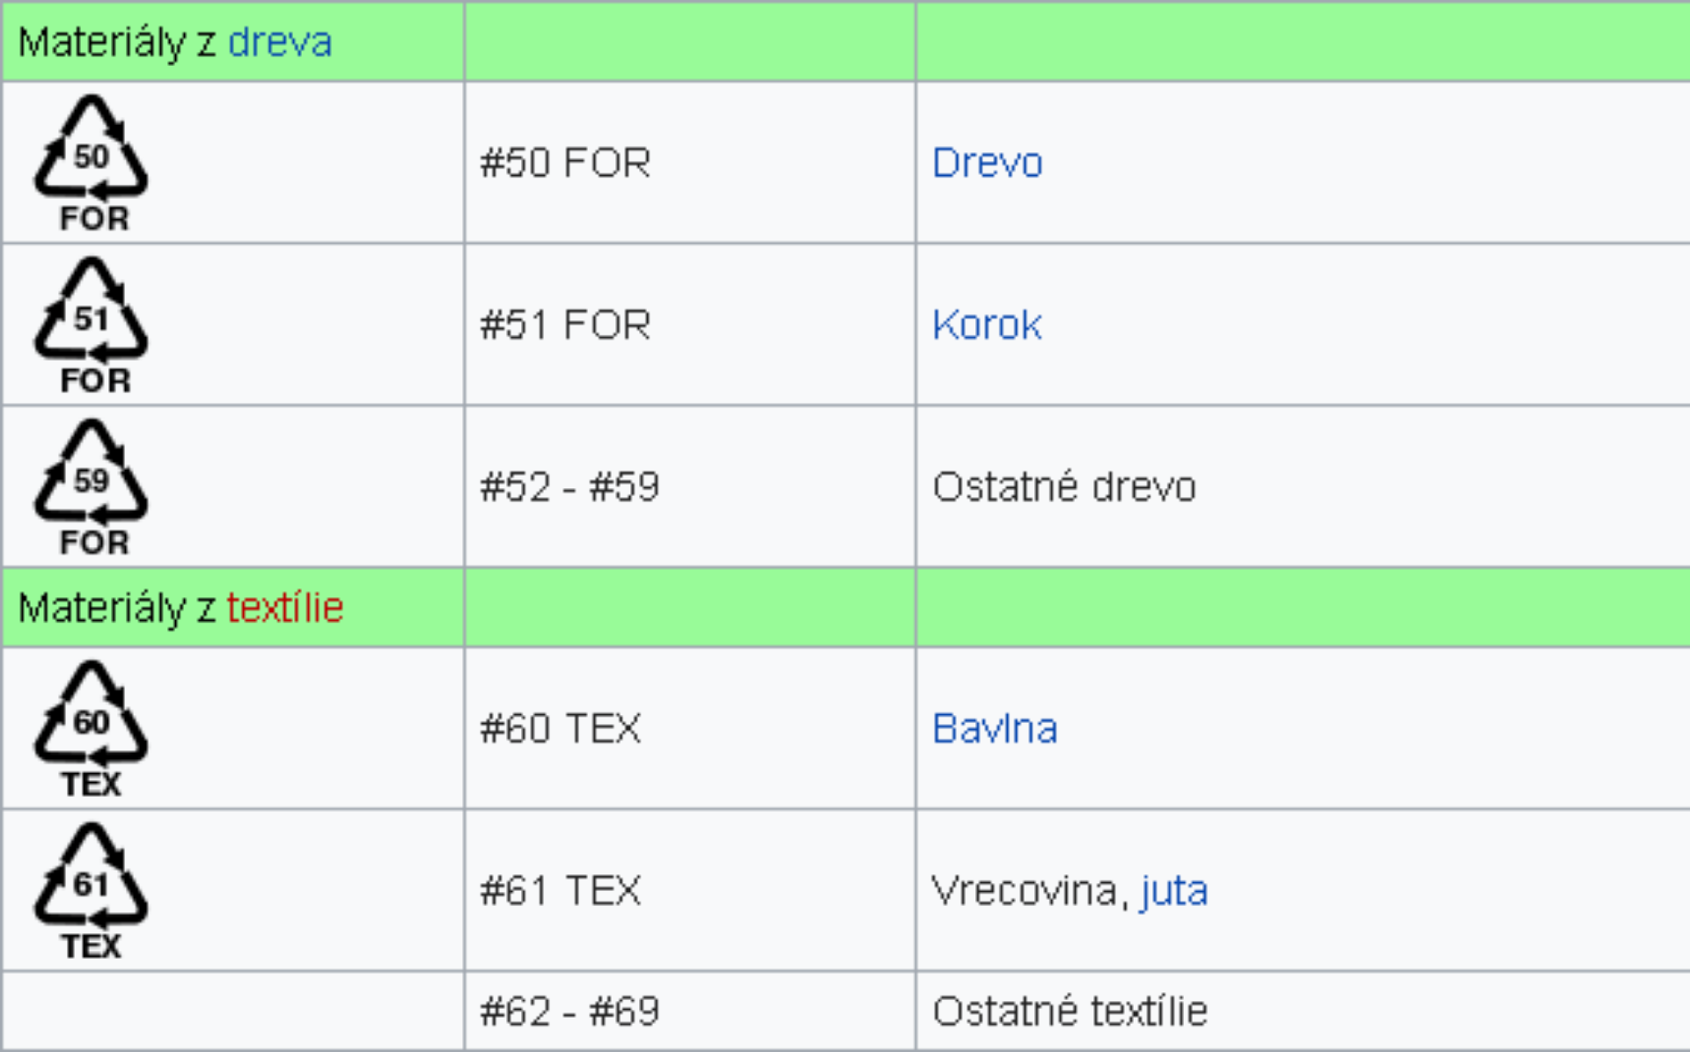
Task: Click the #51 FOR code cell
Action: 690,325
